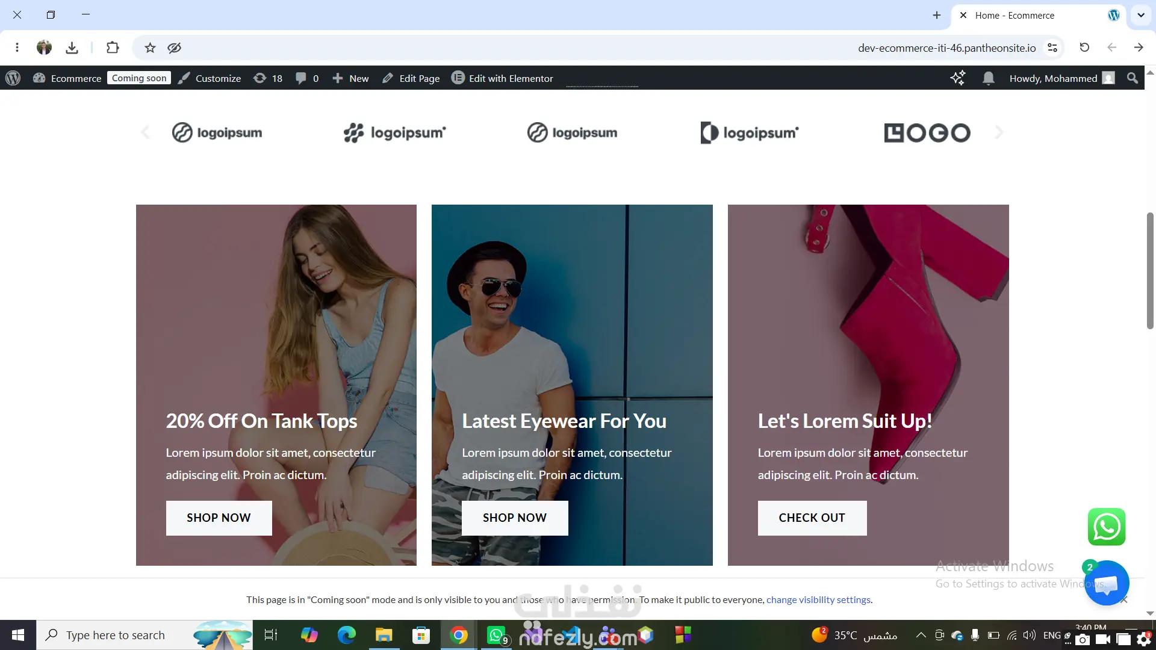
Task: Open Microsoft Store from taskbar
Action: click(x=421, y=635)
